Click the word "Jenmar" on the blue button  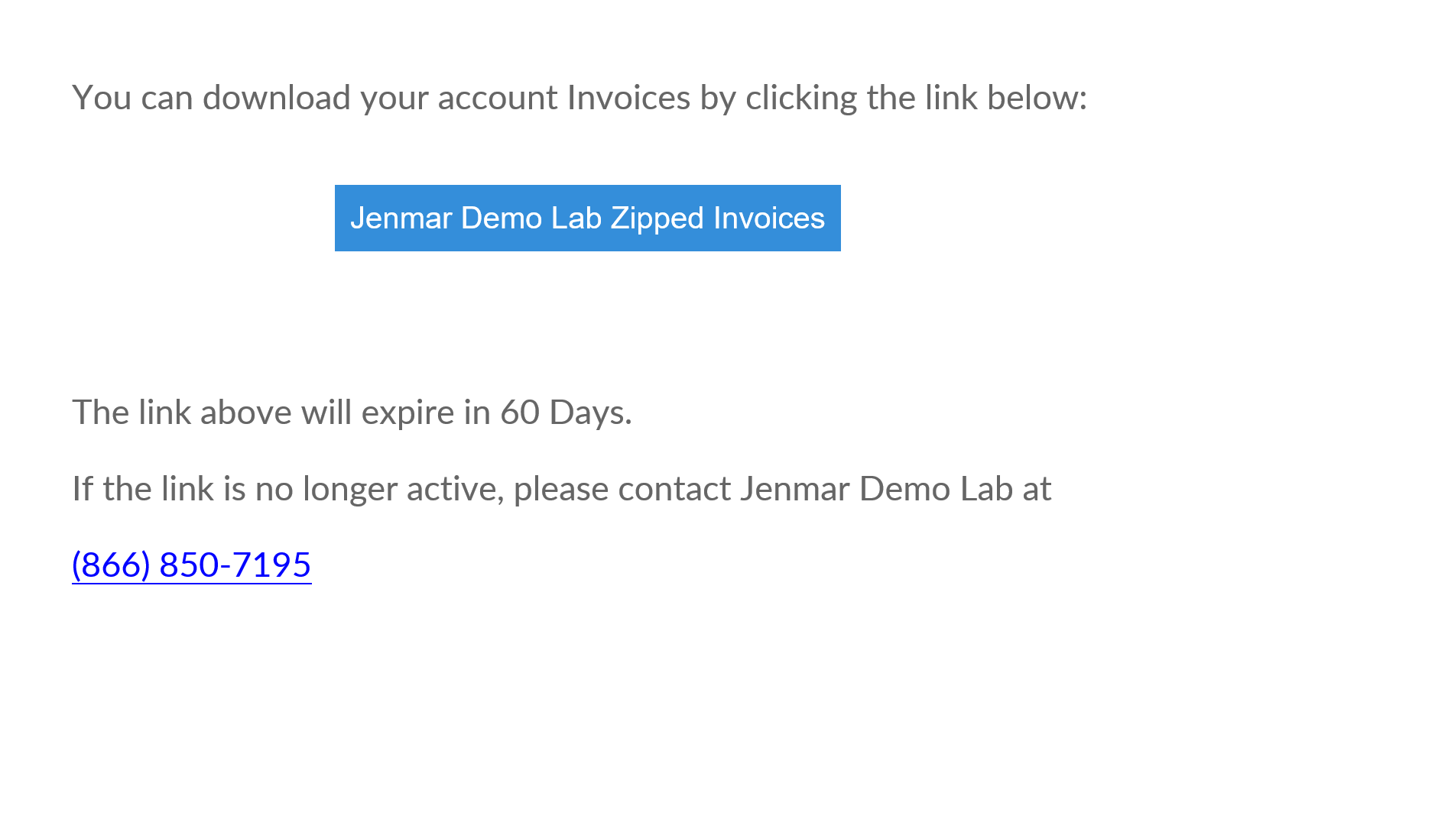[x=401, y=218]
